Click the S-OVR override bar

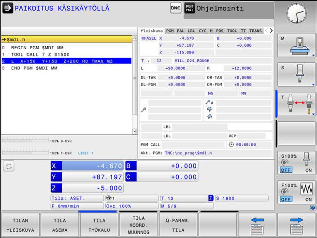(25, 140)
